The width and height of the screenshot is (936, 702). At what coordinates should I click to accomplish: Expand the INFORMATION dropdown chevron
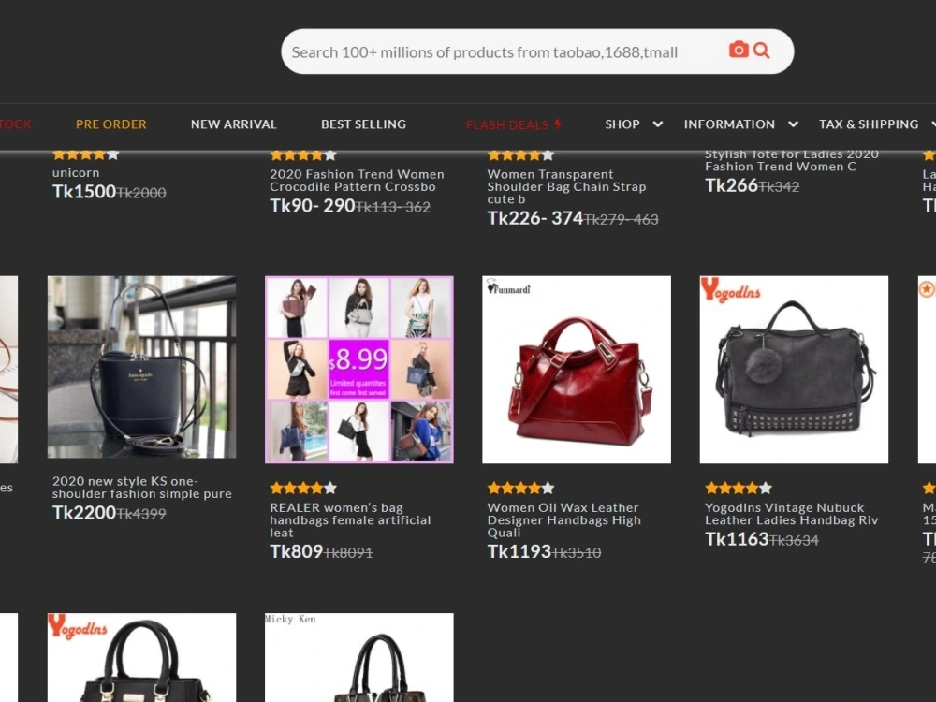click(x=794, y=124)
